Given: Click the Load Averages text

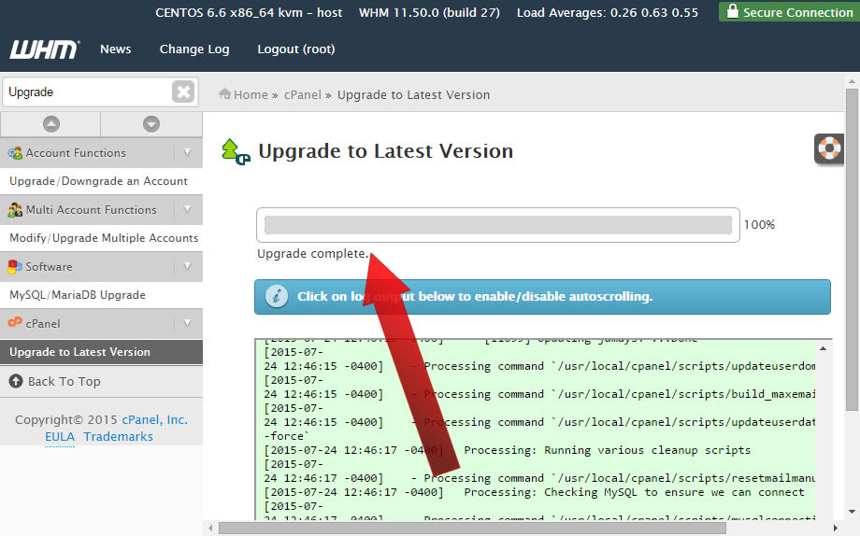Looking at the screenshot, I should tap(608, 12).
